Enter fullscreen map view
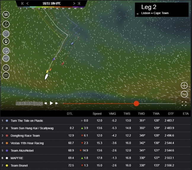 point(184,104)
